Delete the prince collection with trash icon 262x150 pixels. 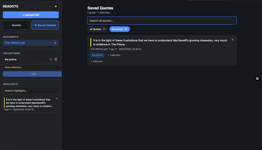[x=56, y=59]
